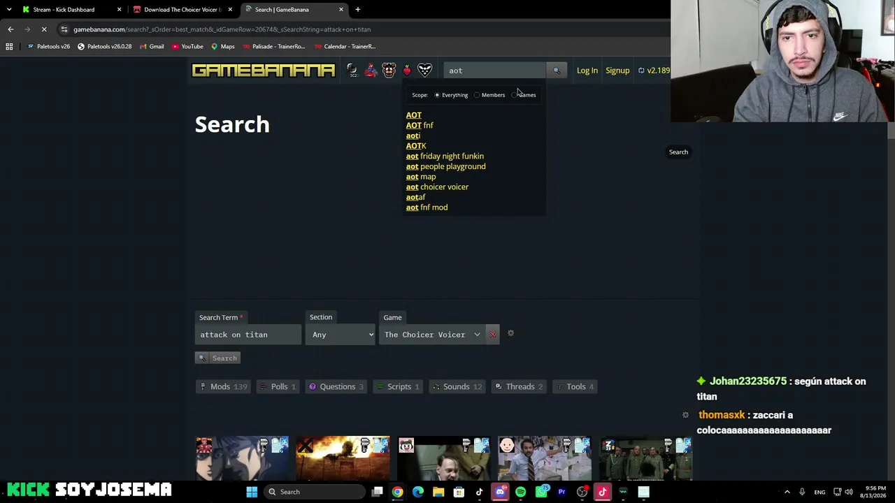895x503 pixels.
Task: Open Task View on the taskbar
Action: (377, 492)
